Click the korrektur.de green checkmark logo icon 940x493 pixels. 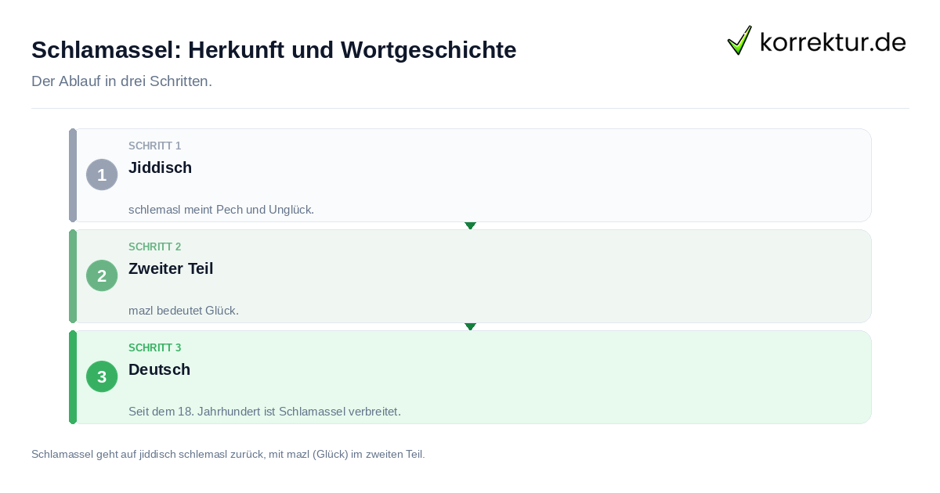tap(739, 40)
